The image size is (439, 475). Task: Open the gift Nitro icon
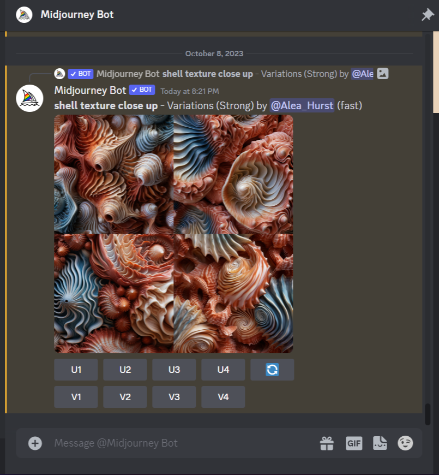pos(327,443)
